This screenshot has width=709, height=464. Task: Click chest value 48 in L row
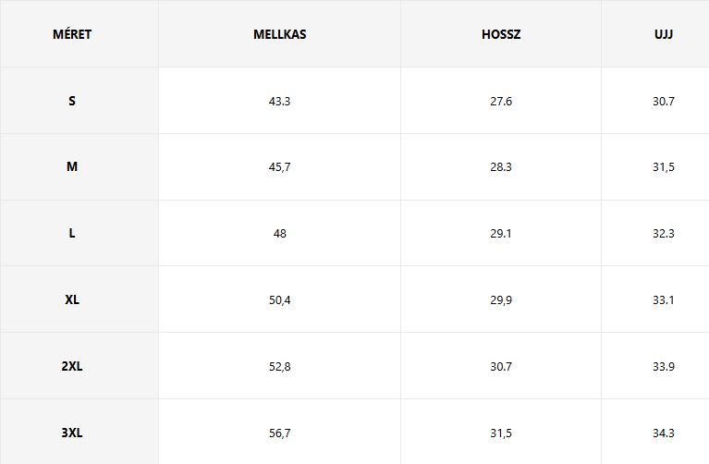point(279,234)
